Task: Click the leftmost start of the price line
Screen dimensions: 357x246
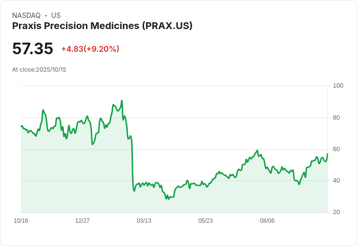Action: click(21, 126)
